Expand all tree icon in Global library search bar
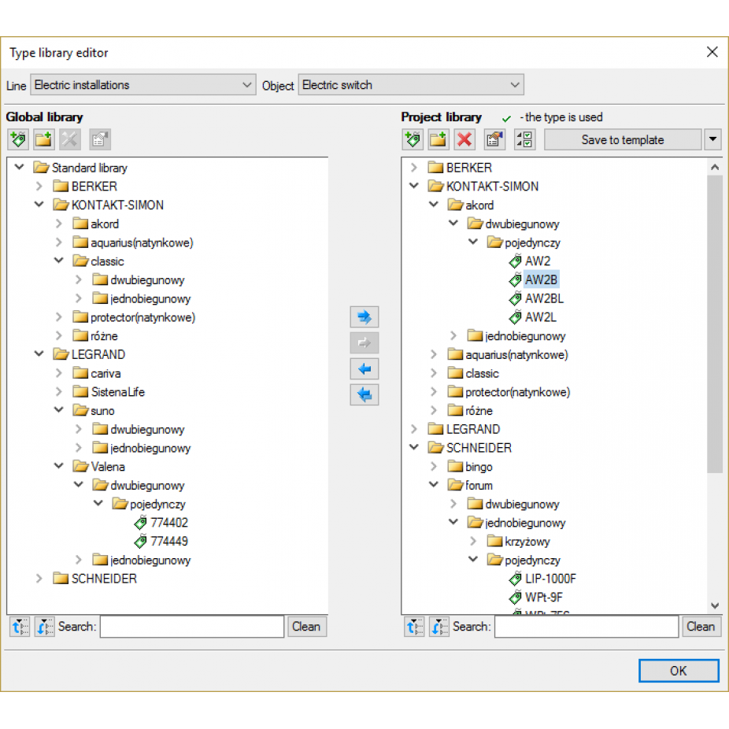This screenshot has width=729, height=729. pos(20,627)
